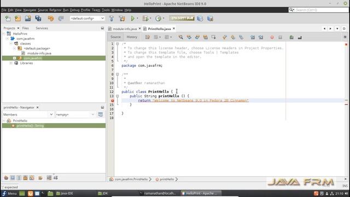This screenshot has height=197, width=350.
Task: Click the Build Project hammer icon
Action: pyautogui.click(x=112, y=19)
